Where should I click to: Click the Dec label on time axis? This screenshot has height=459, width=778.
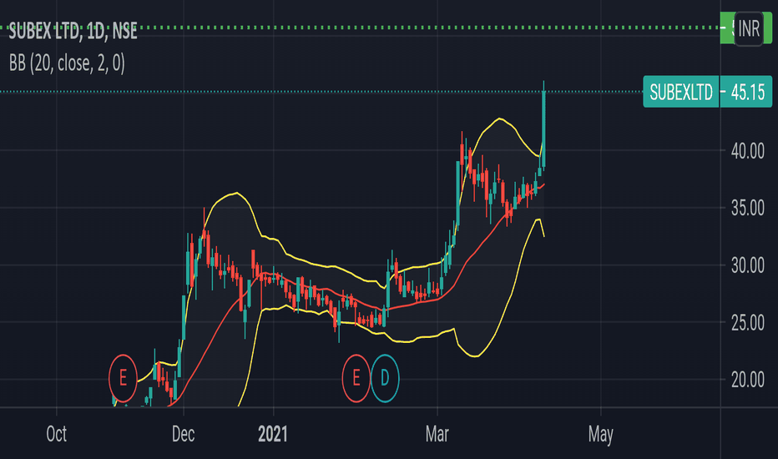[183, 434]
